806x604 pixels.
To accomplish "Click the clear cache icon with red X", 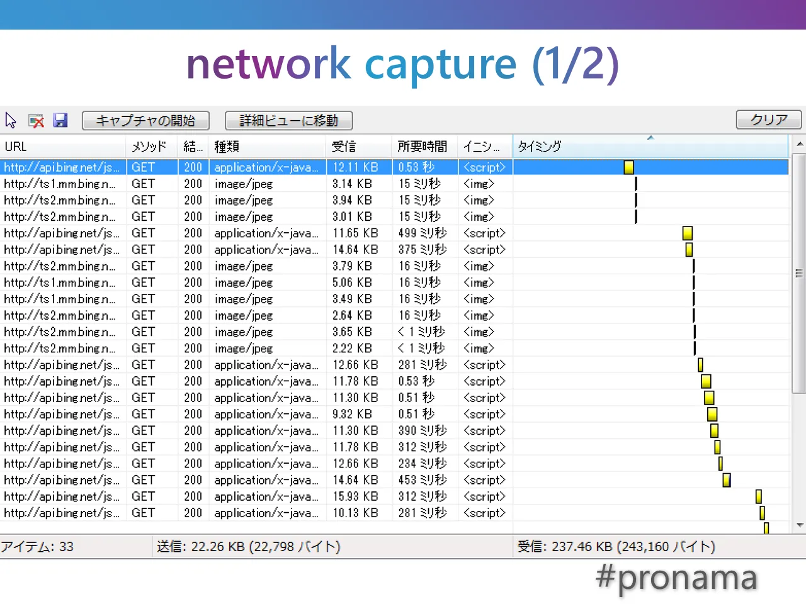I will tap(36, 120).
